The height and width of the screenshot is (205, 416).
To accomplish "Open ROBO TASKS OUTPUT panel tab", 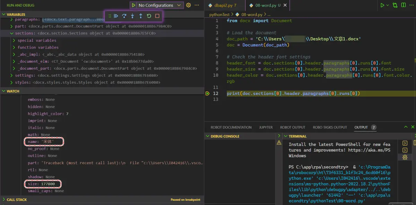I will point(330,127).
